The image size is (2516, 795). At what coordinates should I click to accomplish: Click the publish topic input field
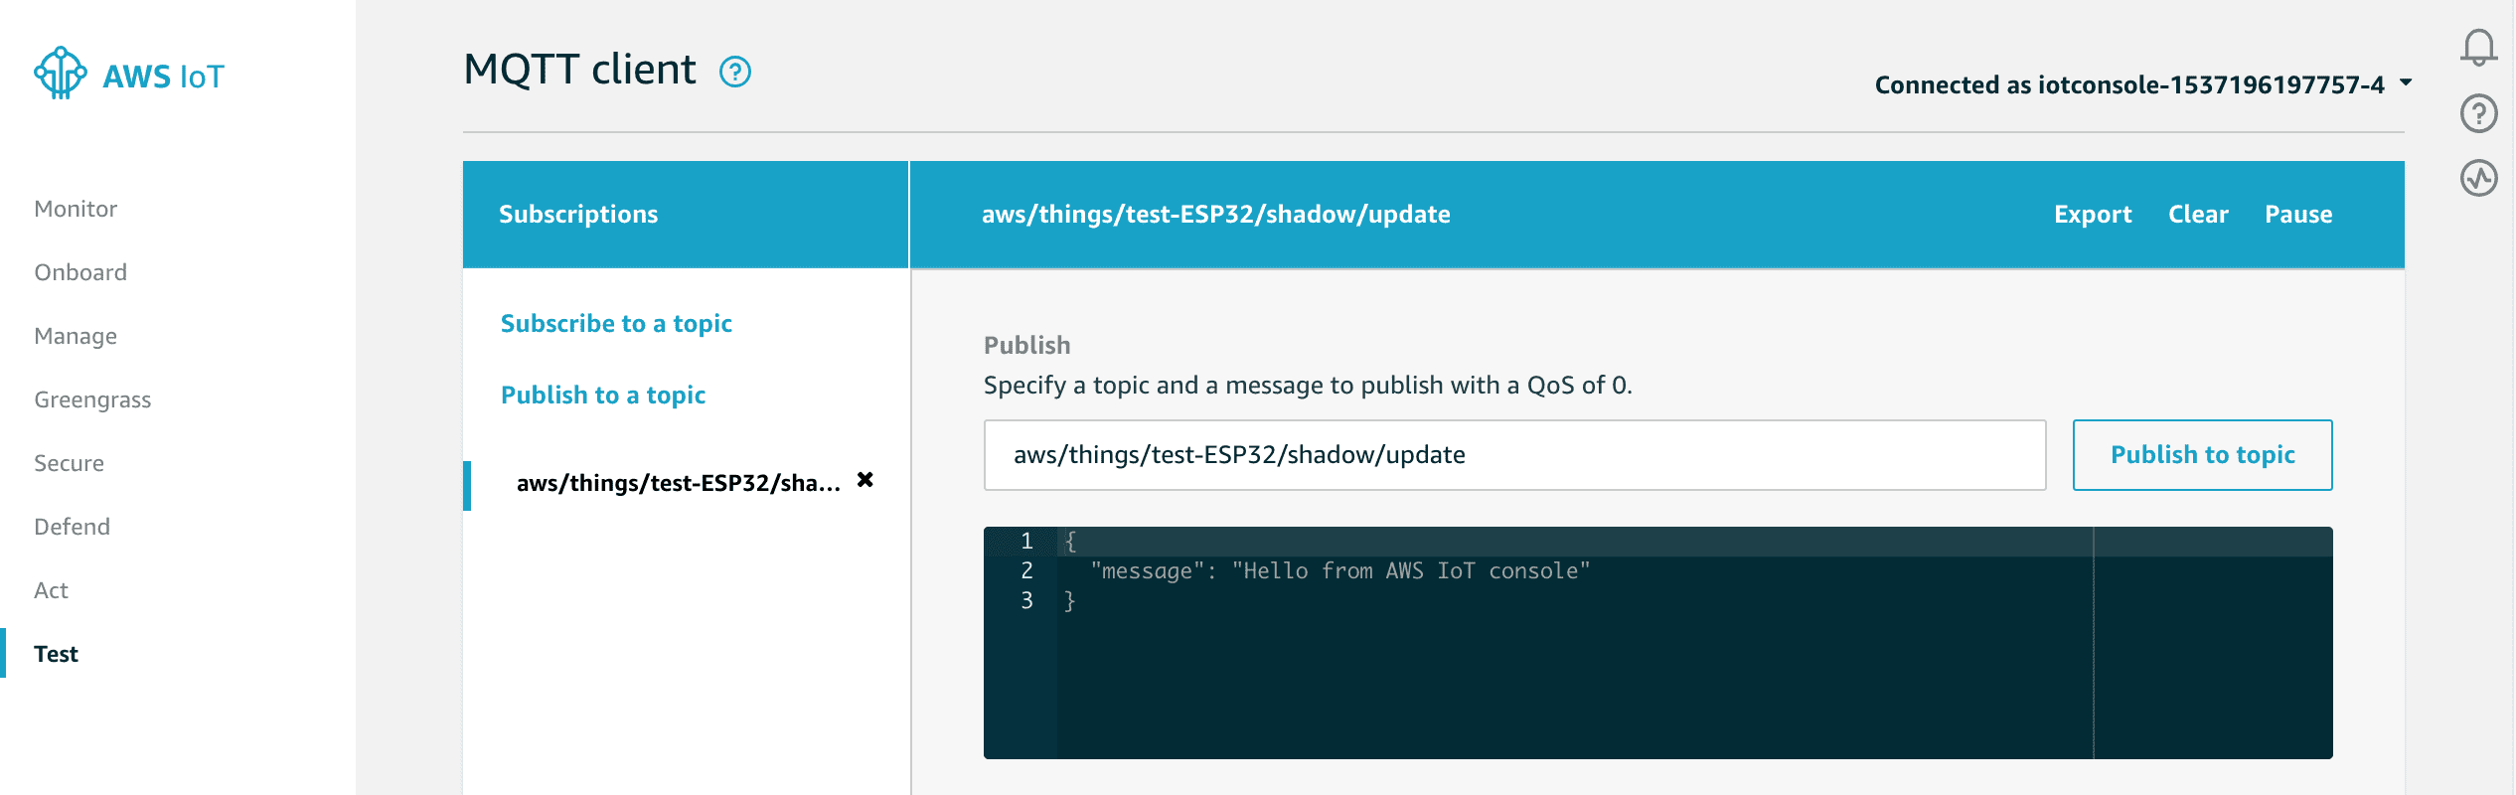[x=1514, y=455]
